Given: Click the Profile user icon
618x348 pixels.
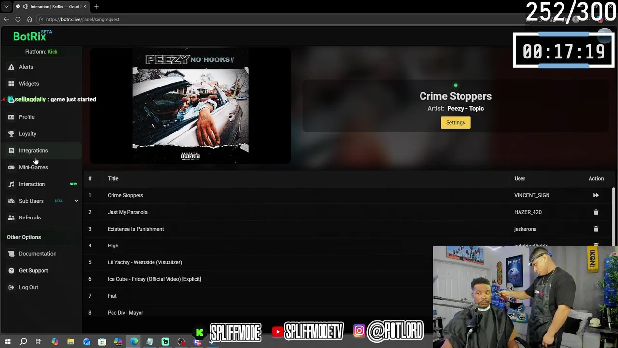Looking at the screenshot, I should pyautogui.click(x=11, y=117).
